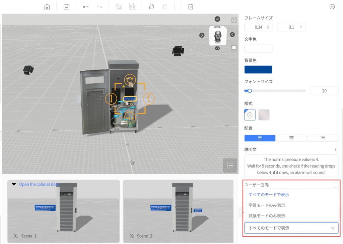Click the undo arrow icon
Viewport: 343px width, 244px height.
86,7
